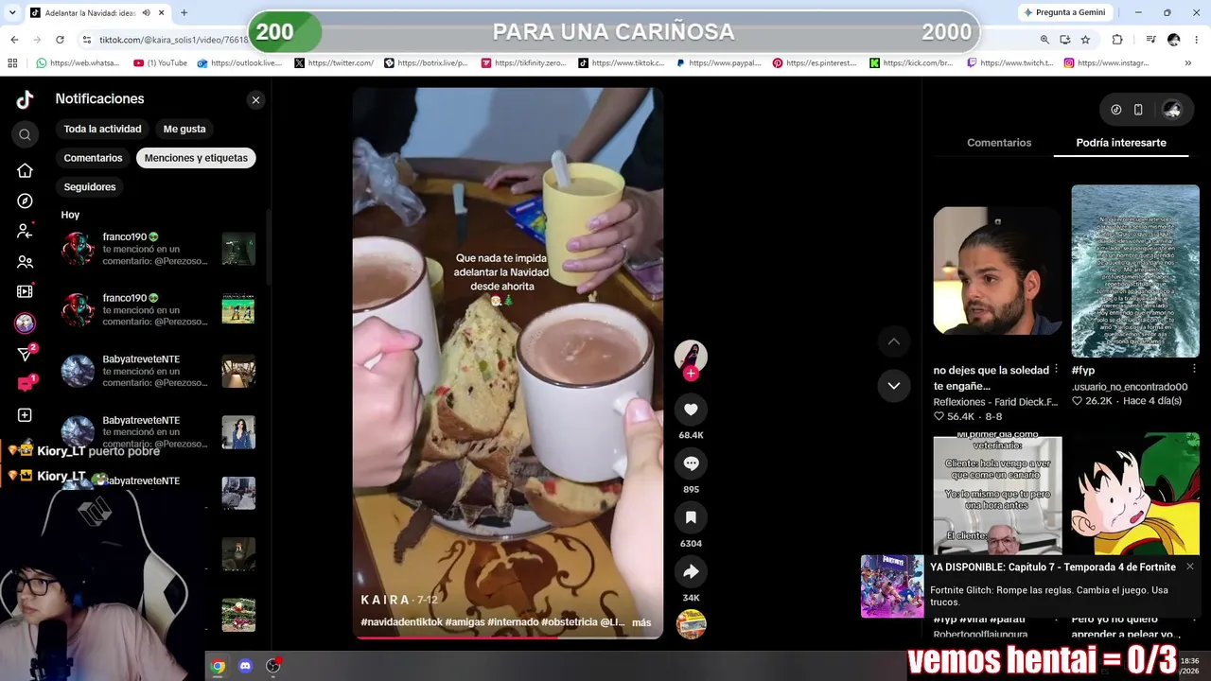1211x681 pixels.
Task: Share the video with the arrow icon
Action: 691,571
